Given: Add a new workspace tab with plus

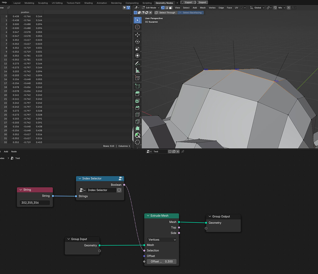Looking at the screenshot, I should (177, 3).
